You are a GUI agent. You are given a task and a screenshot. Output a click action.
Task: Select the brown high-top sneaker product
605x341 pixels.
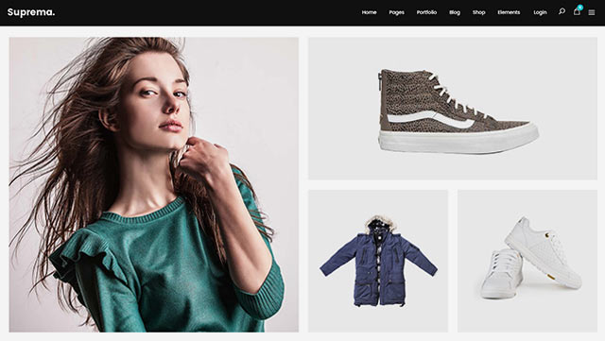coord(452,109)
